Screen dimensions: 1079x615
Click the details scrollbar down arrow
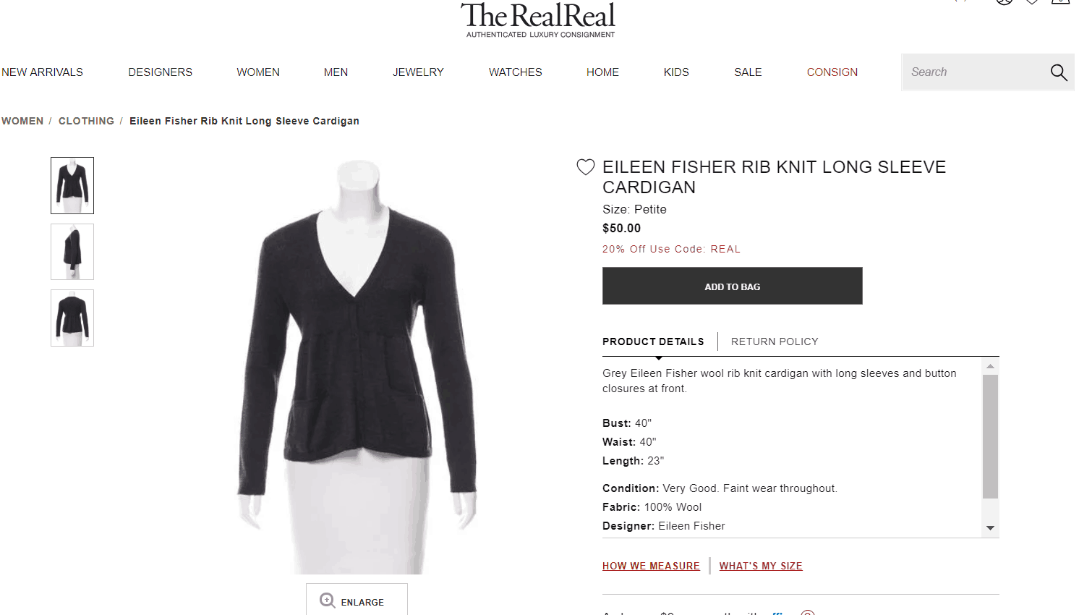click(991, 528)
